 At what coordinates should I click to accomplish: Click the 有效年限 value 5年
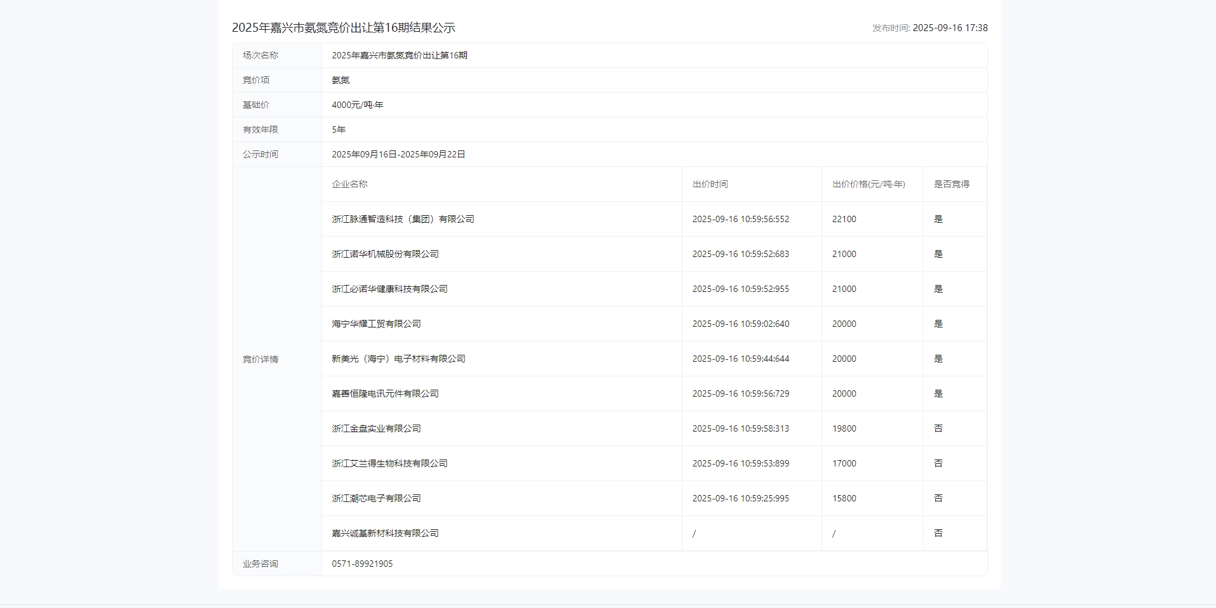click(339, 129)
